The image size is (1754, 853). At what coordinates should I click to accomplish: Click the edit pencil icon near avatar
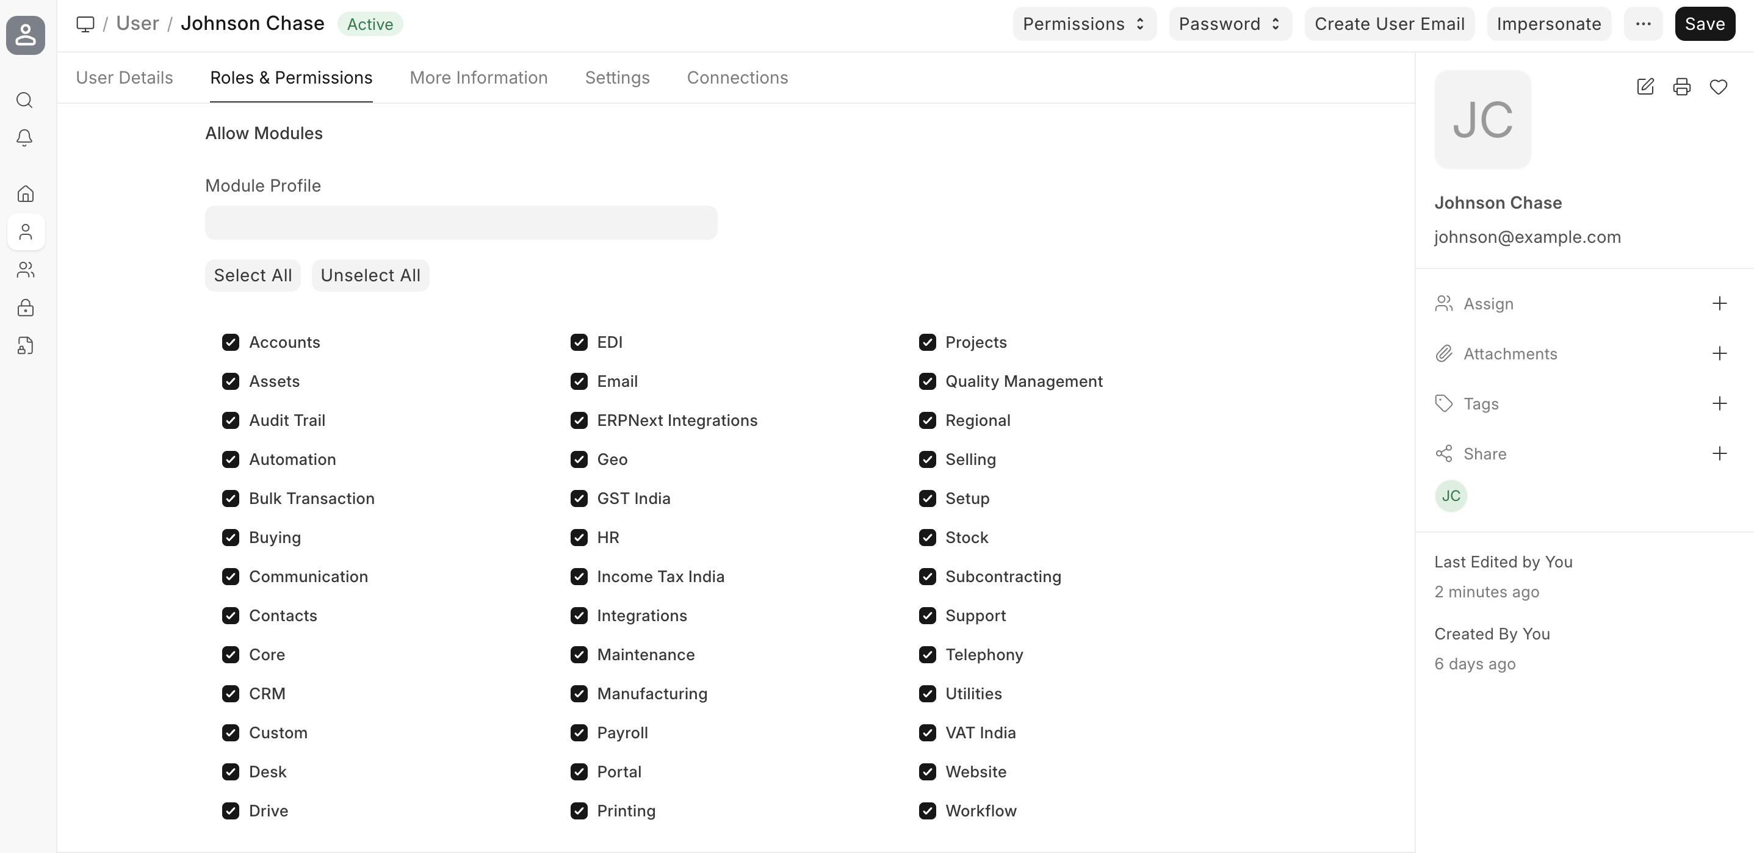[x=1644, y=87]
